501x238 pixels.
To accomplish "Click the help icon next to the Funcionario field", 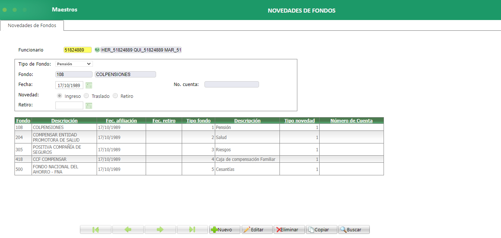I will pyautogui.click(x=97, y=49).
